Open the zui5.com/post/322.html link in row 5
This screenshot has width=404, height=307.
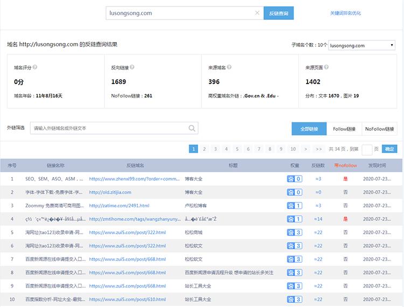tap(127, 232)
